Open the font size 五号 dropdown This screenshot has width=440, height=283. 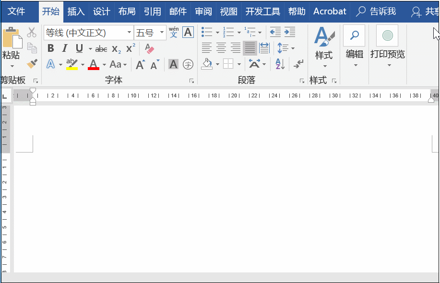[150, 33]
